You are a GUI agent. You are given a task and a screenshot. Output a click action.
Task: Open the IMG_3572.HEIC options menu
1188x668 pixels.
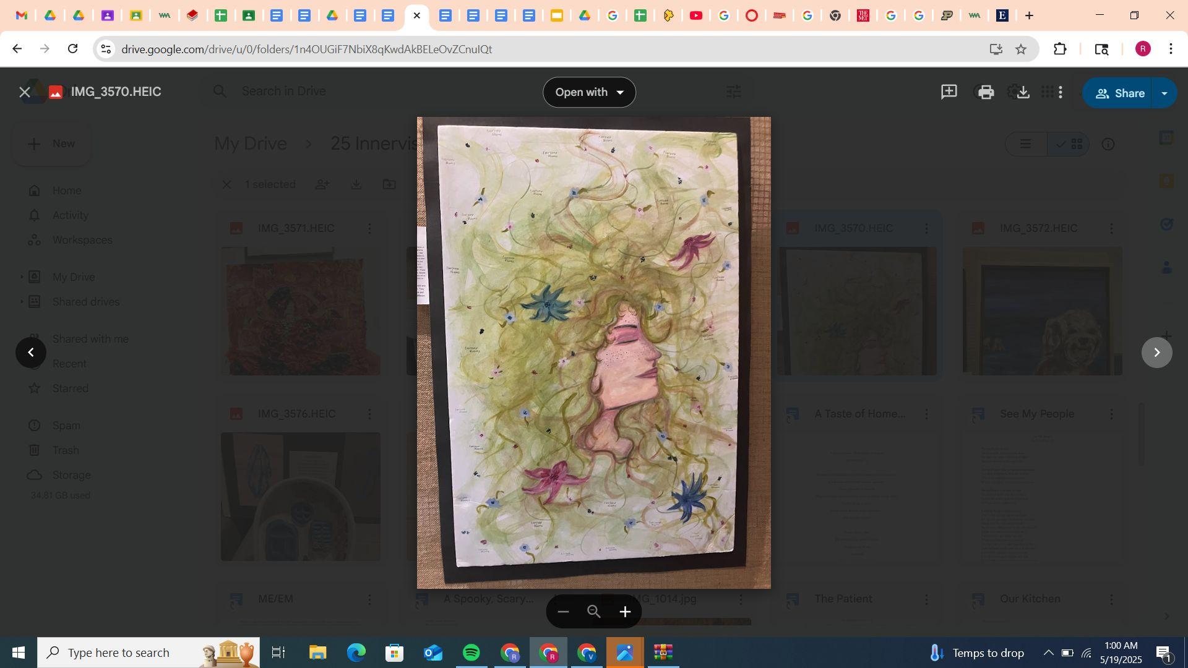(x=1111, y=228)
